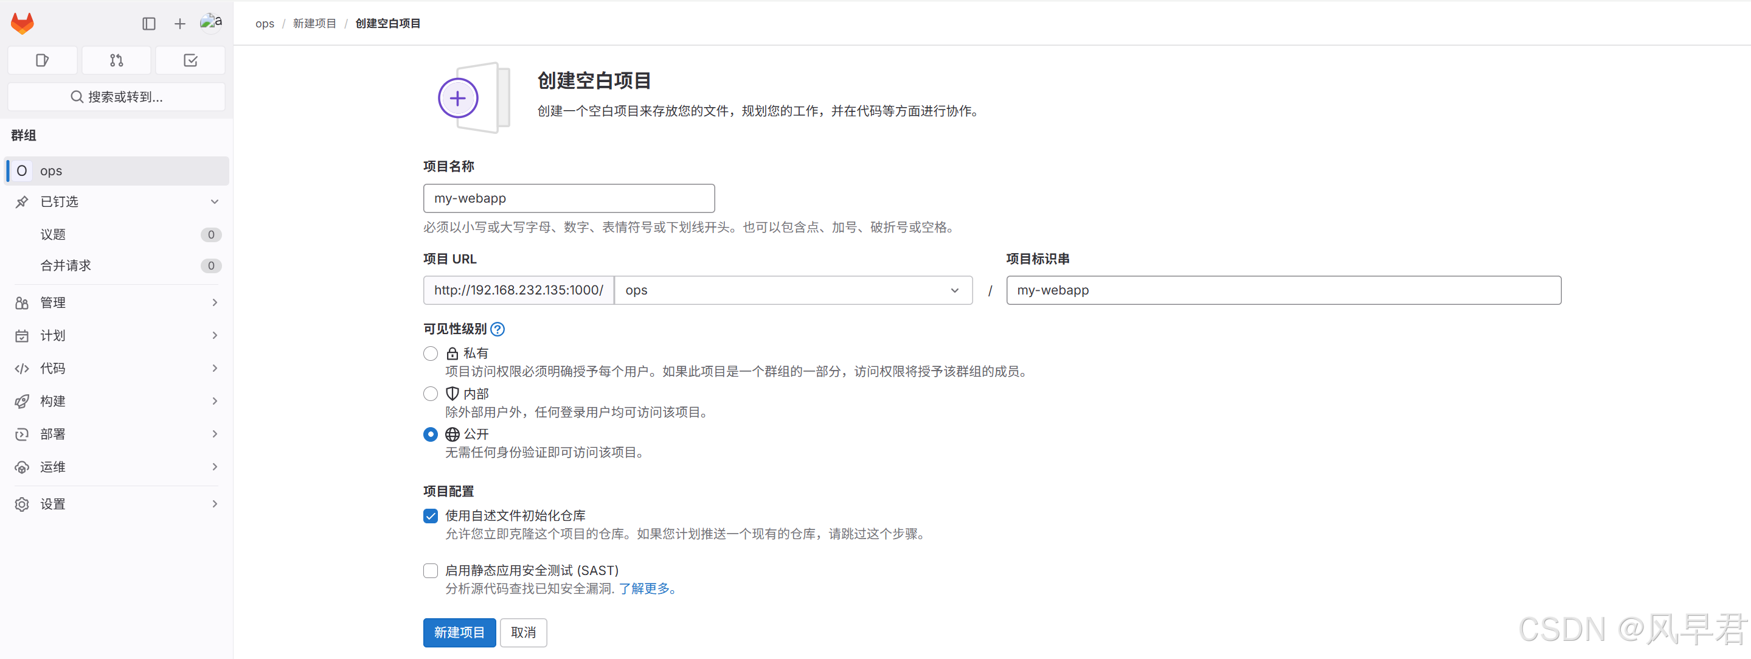Open the to-do list icon
This screenshot has height=659, width=1751.
pyautogui.click(x=190, y=60)
